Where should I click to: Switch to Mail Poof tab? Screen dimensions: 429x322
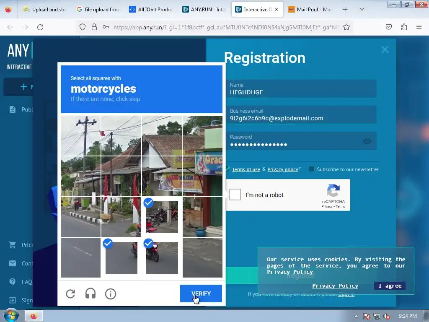(310, 9)
